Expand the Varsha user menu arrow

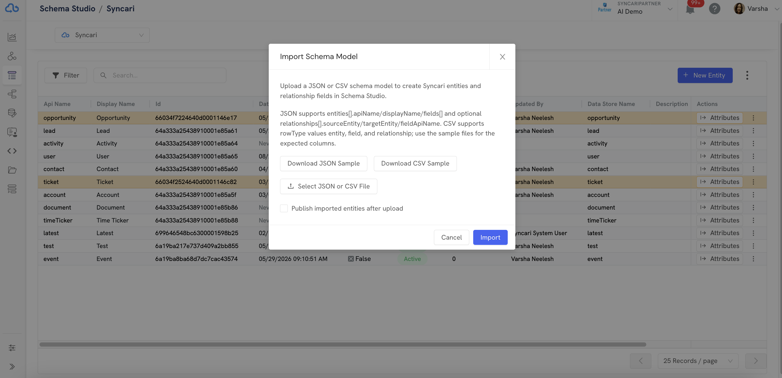[x=776, y=9]
